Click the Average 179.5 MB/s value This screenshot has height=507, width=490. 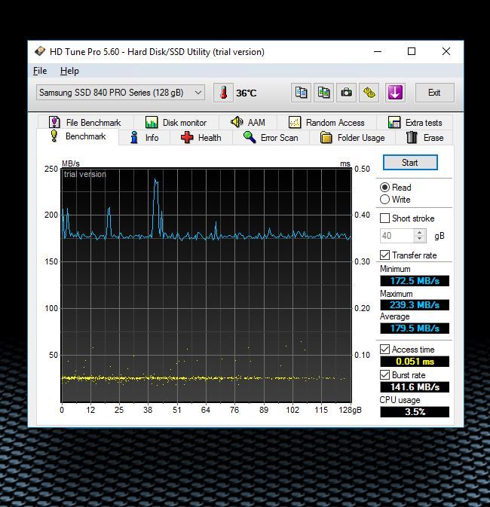pos(415,328)
